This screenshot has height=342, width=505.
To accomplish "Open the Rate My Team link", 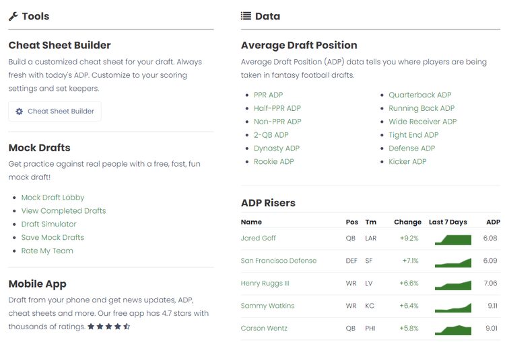I will click(x=47, y=251).
